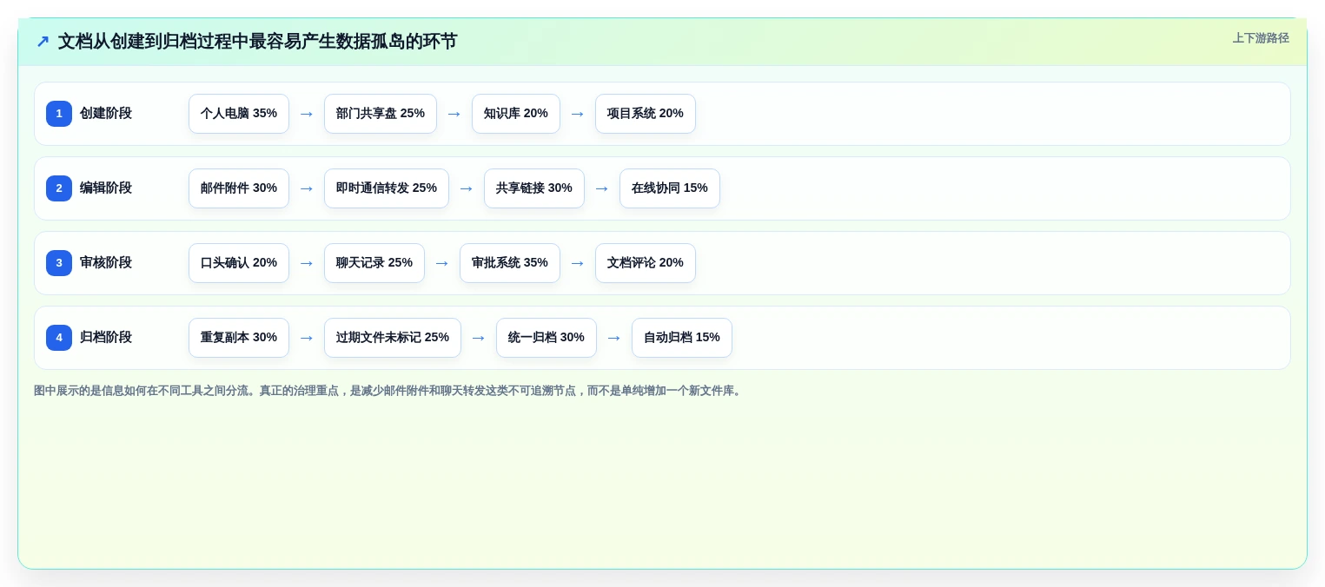Click the number 3 badge for 审核阶段
Screen dimensions: 1325x587
tap(59, 263)
